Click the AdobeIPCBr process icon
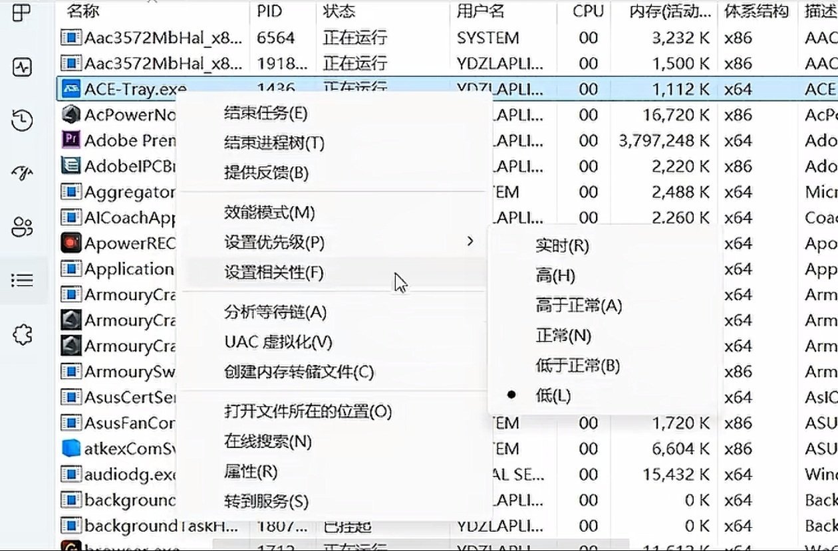 coord(70,165)
